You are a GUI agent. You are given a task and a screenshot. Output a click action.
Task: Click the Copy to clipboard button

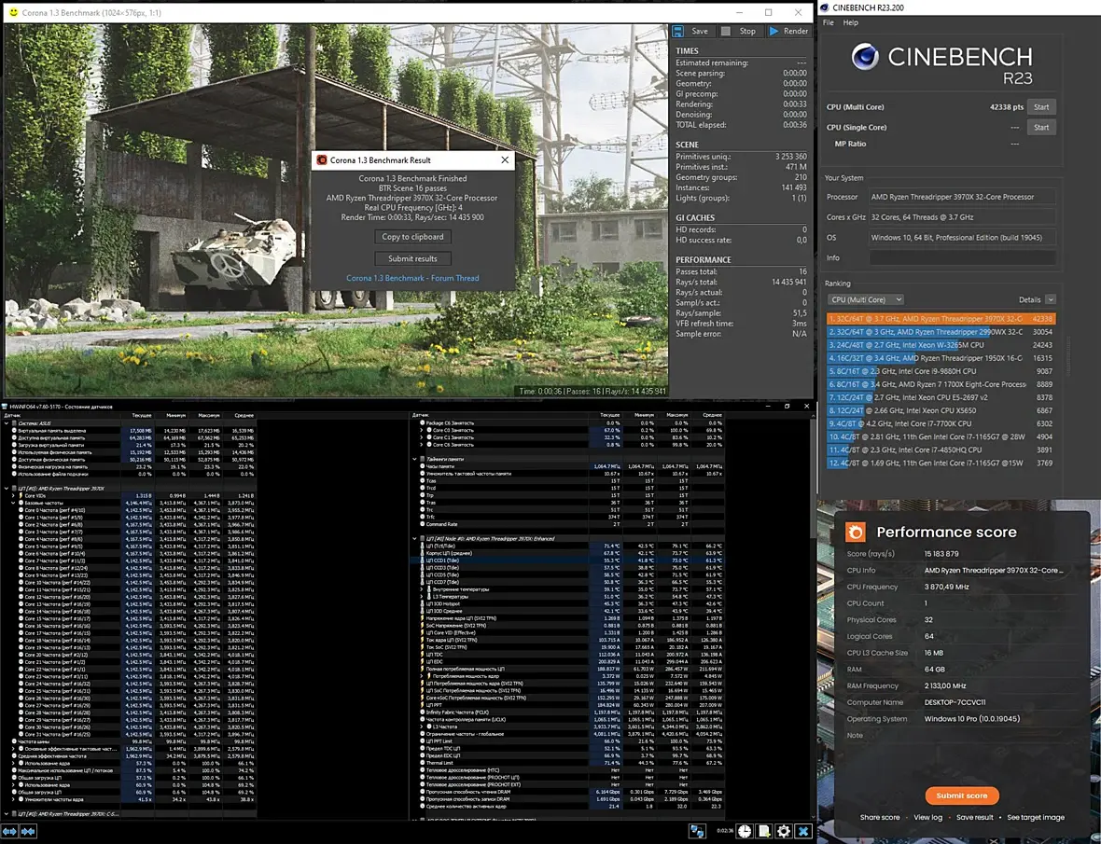(412, 237)
